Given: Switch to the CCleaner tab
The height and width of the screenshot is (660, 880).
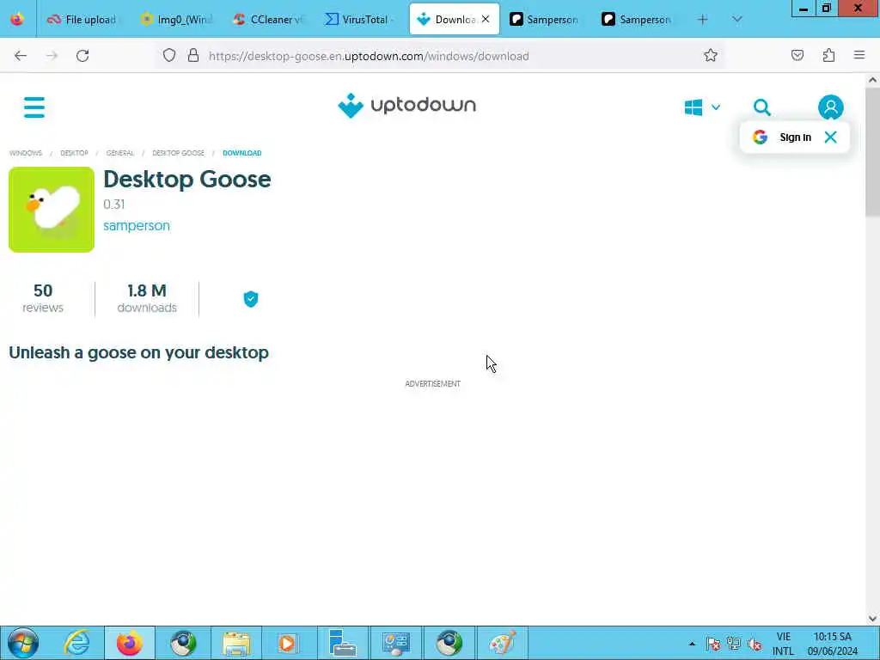Looking at the screenshot, I should [x=269, y=20].
